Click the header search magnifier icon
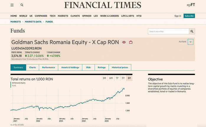The width and height of the screenshot is (206, 127). (22, 5)
